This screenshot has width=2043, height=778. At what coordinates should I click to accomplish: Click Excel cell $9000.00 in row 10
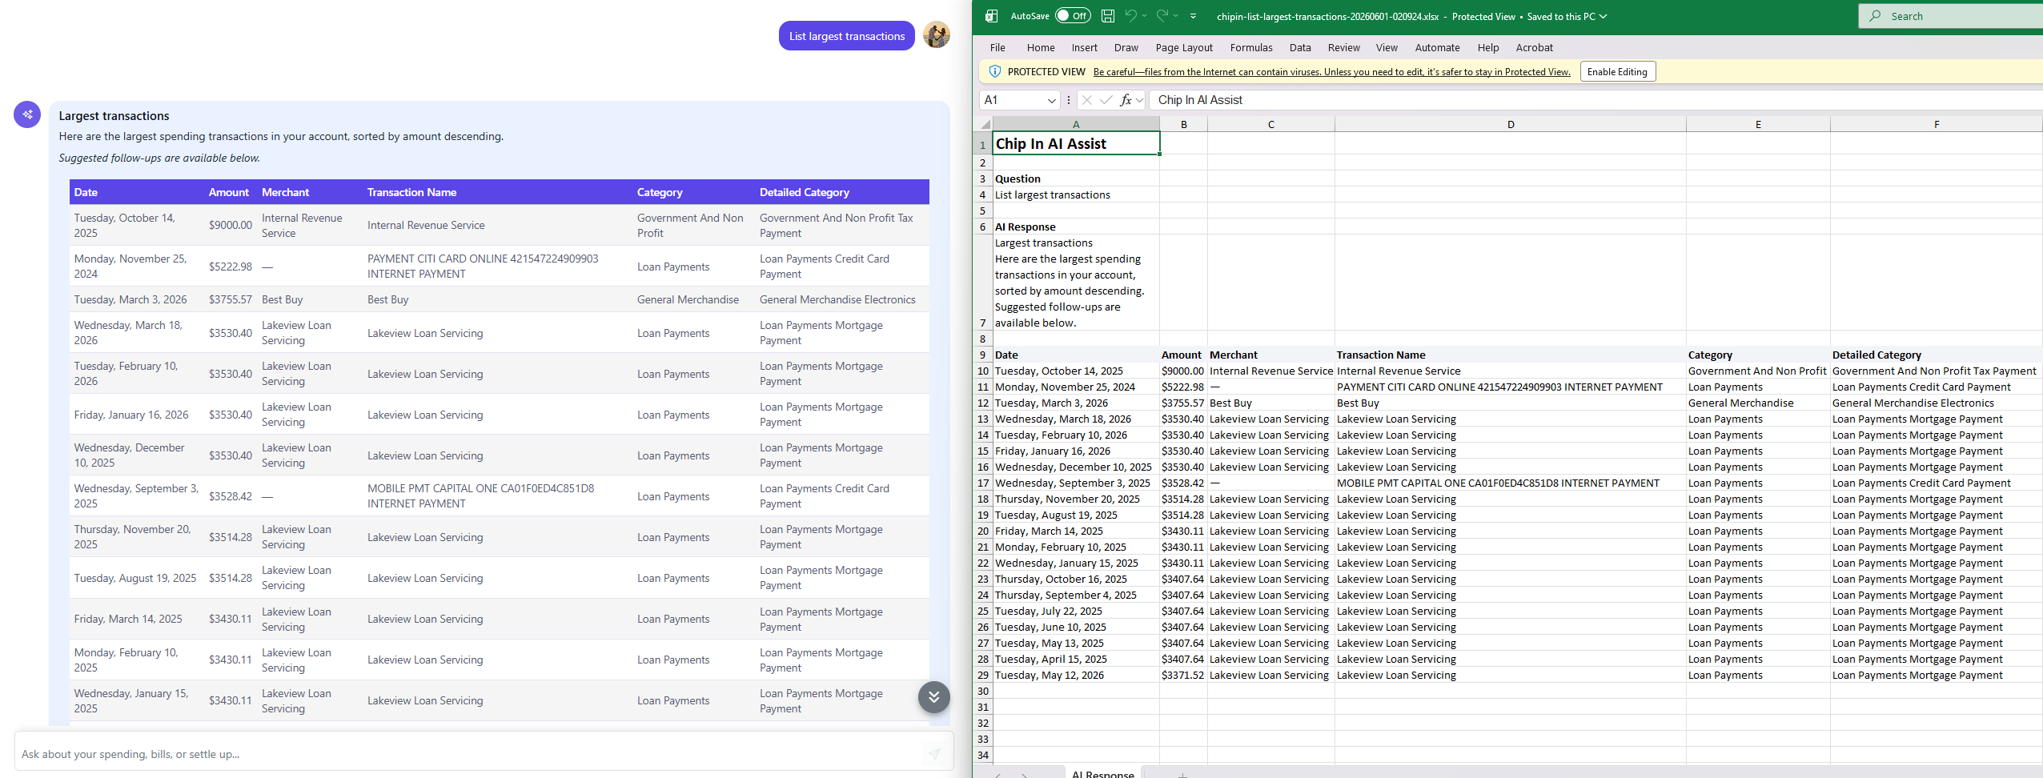1183,371
